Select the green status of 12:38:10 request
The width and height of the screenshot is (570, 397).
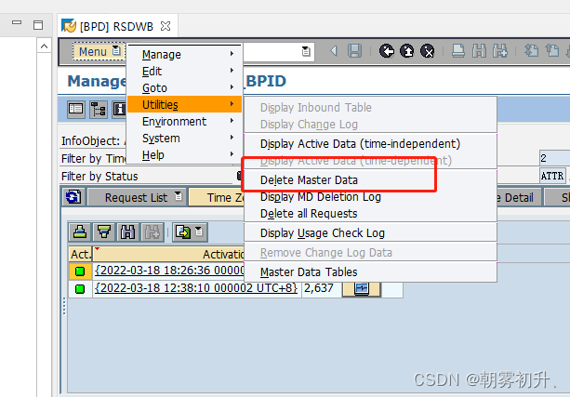80,288
